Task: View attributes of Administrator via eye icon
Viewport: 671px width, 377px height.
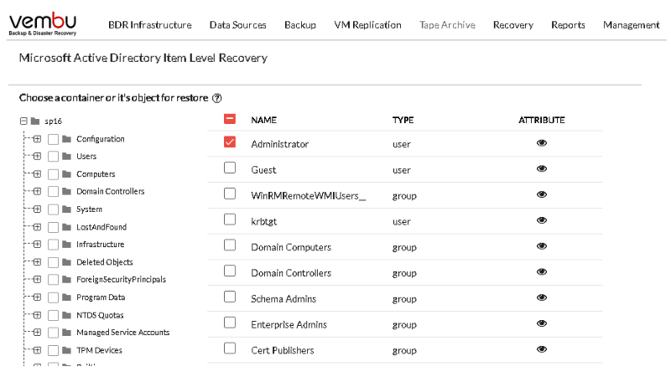Action: point(541,142)
